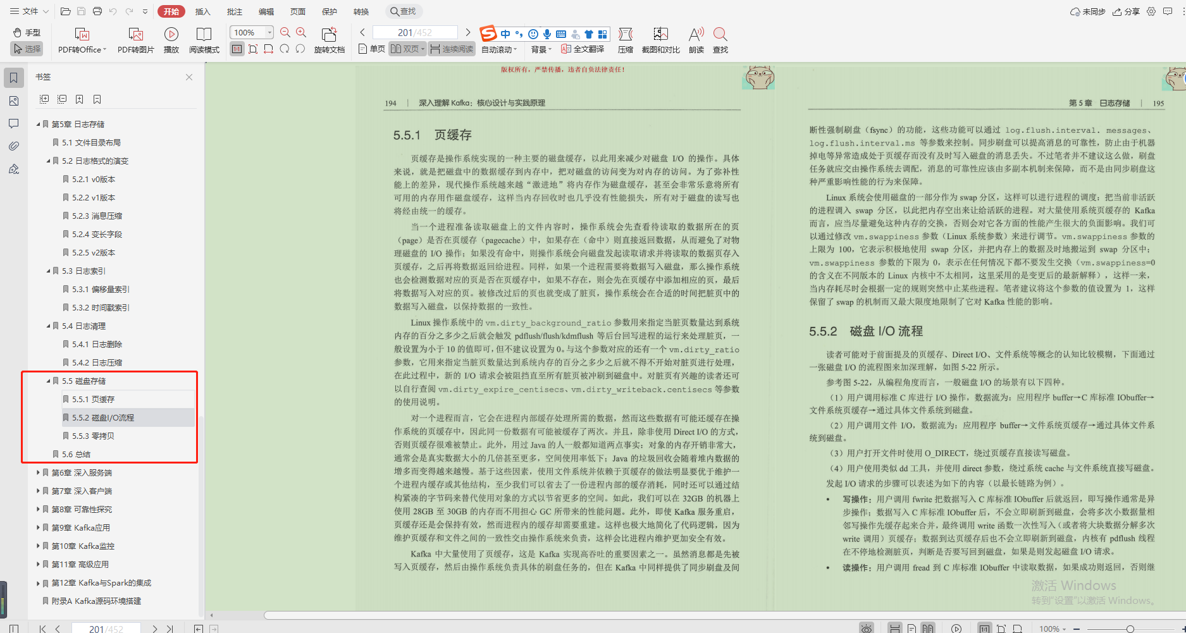Click the rotate document (旋转文档) icon
The image size is (1186, 633).
pyautogui.click(x=329, y=34)
